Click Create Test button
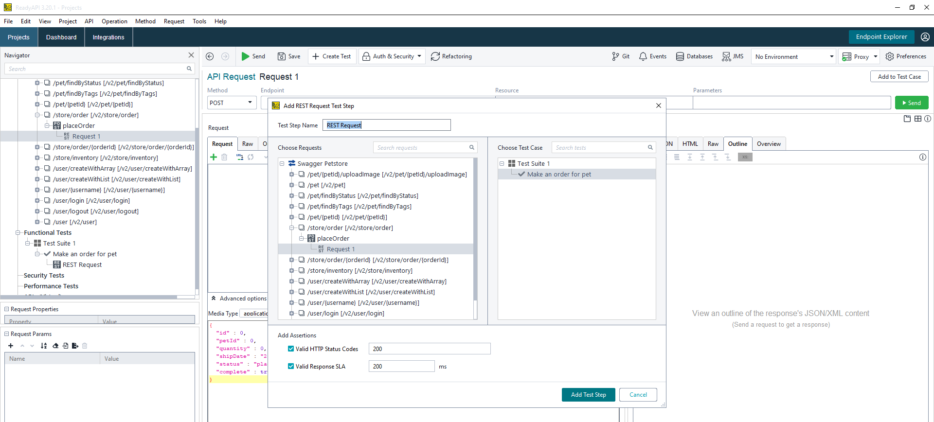934x422 pixels. pyautogui.click(x=332, y=56)
